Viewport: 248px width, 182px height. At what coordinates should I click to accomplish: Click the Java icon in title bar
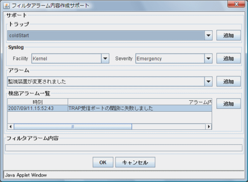click(x=6, y=6)
